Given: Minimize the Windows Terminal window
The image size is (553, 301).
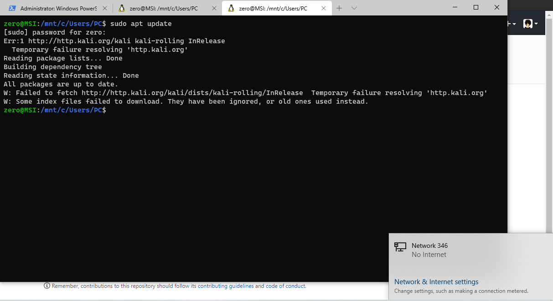Looking at the screenshot, I should coord(455,7).
